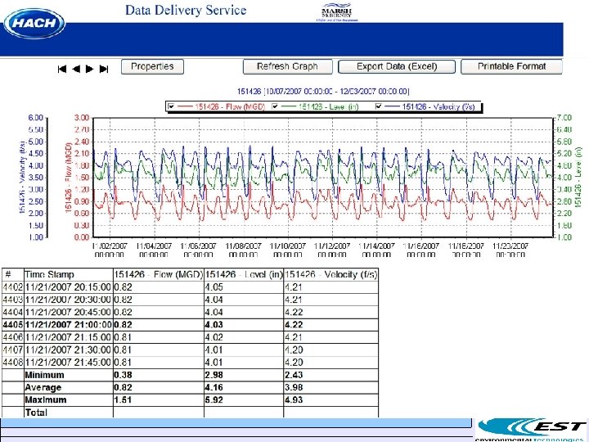
Task: Select row 4404 timestamp 11/21/2007 20:45:00
Action: coord(68,312)
